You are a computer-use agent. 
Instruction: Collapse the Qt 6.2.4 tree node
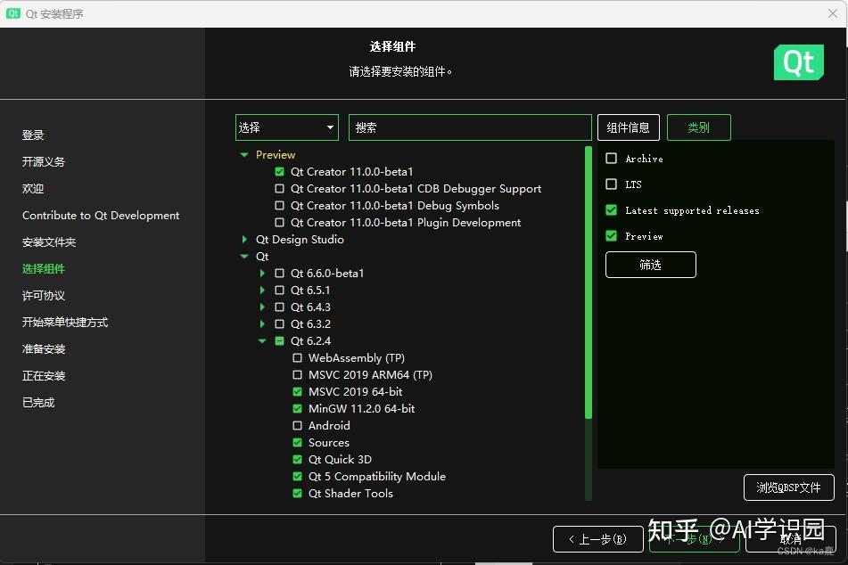[262, 340]
